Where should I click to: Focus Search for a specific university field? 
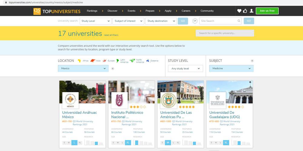tap(225, 33)
